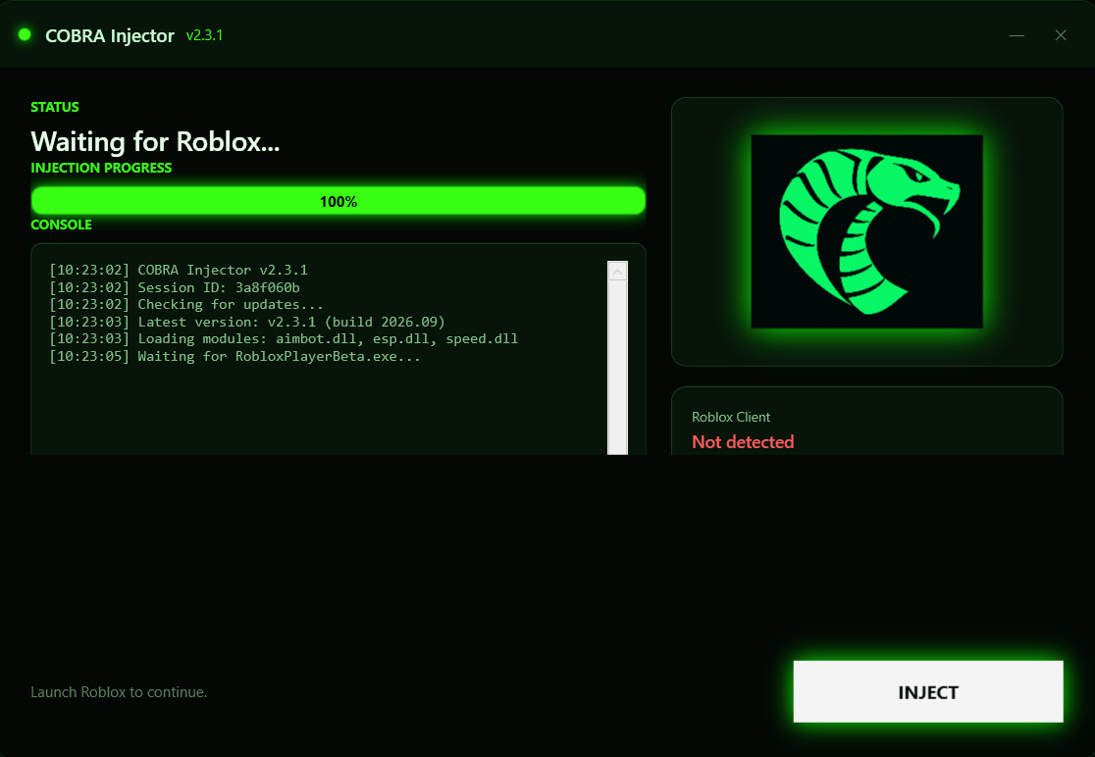Click the "Launch Roblox to continue." hint
Screen dimensions: 1095x757
(119, 692)
